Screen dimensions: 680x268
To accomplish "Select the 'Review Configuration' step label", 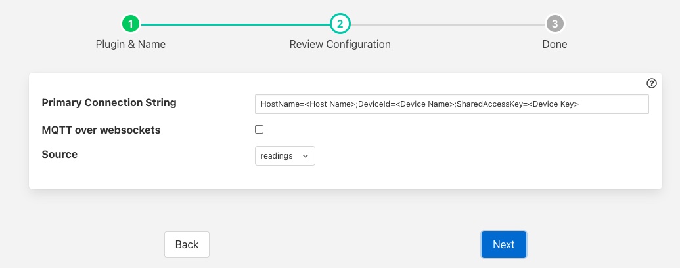I will coord(340,45).
